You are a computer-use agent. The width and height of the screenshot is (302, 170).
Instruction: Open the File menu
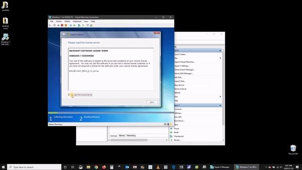click(x=51, y=21)
